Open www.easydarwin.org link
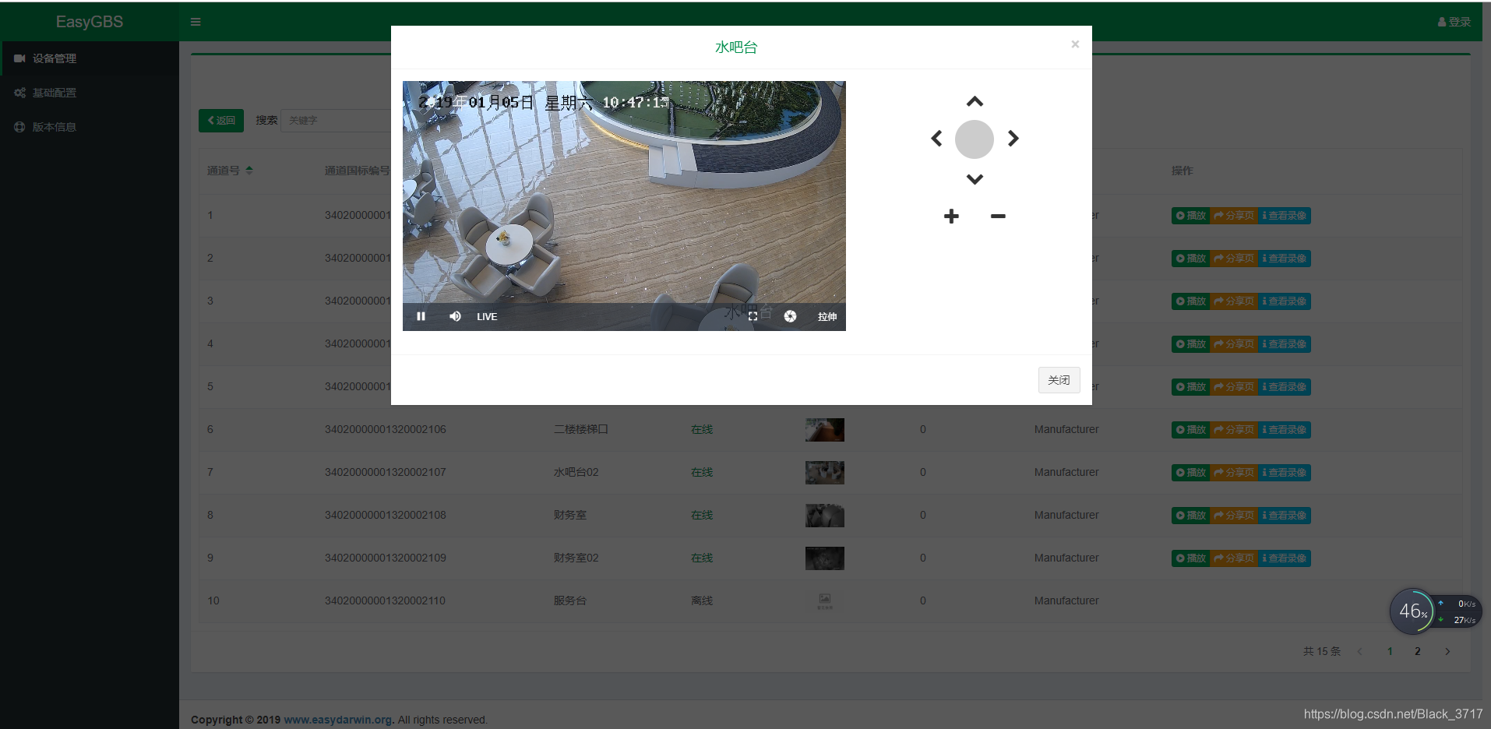This screenshot has height=729, width=1491. click(337, 720)
